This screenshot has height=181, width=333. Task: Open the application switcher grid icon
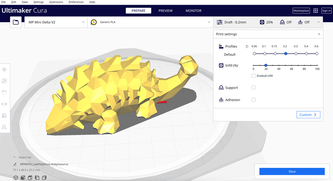coord(316,10)
